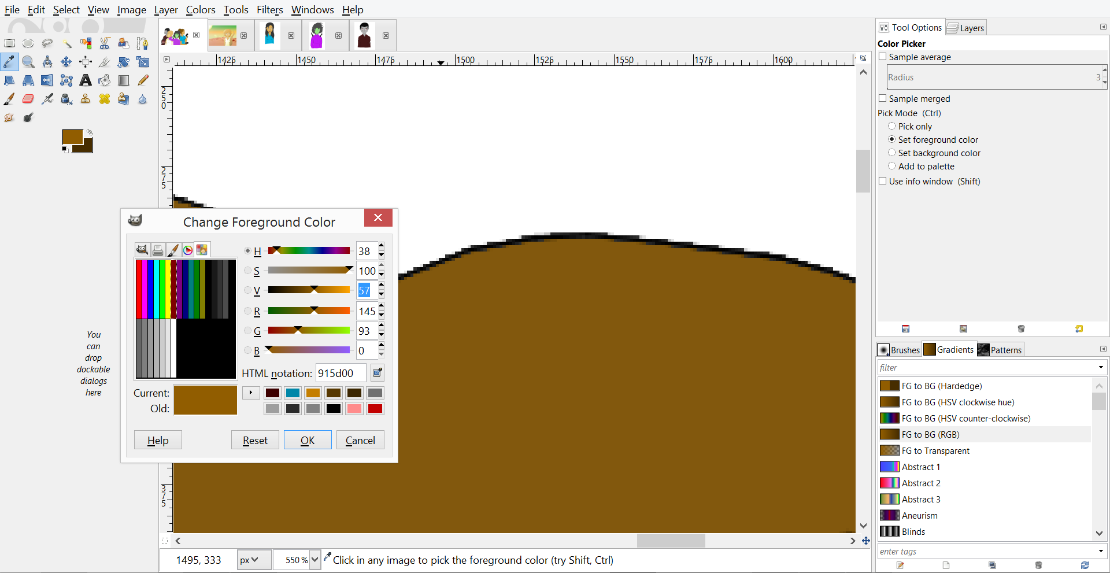The height and width of the screenshot is (573, 1110).
Task: Switch to the Layers tab
Action: tap(966, 28)
